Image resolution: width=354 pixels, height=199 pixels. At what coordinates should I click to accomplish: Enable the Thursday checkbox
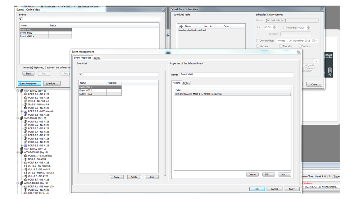pos(281,46)
